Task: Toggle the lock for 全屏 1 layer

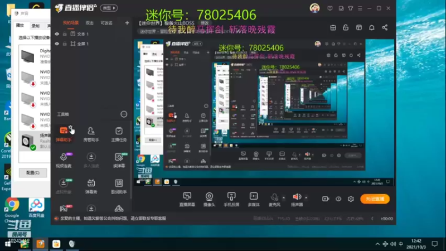Action: [x=65, y=44]
